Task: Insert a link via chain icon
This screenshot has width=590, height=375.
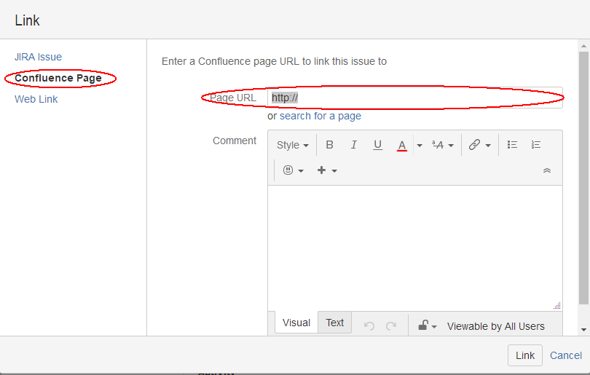Action: (474, 145)
